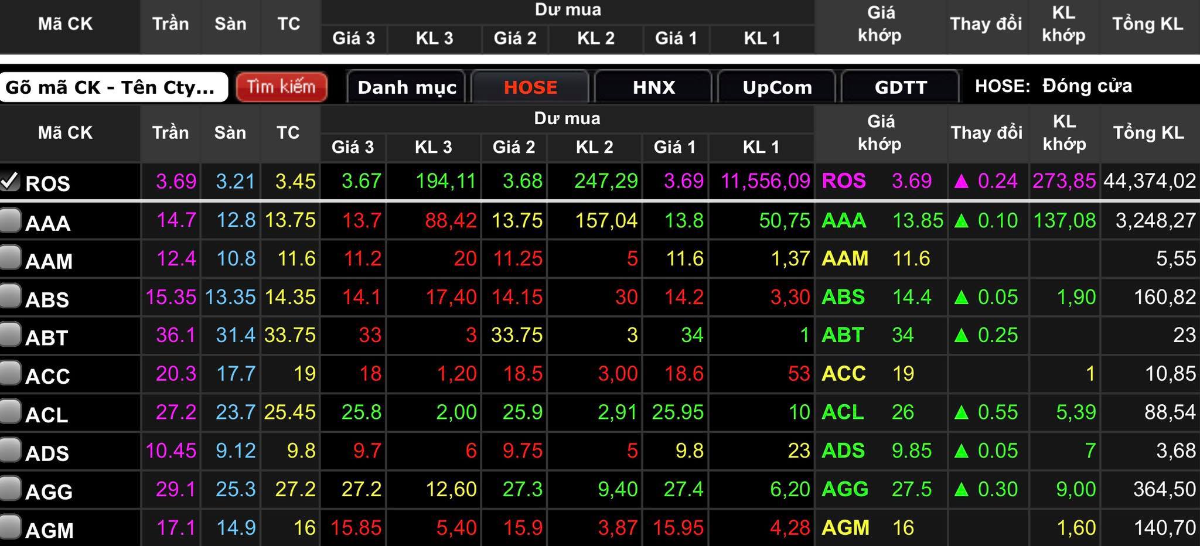This screenshot has height=546, width=1200.
Task: Click AAA ticker in the Mã CK column
Action: coord(48,223)
